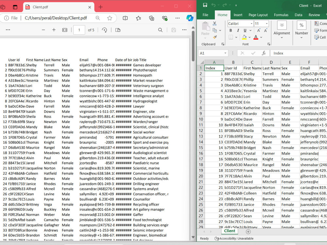Click the PDF page number field
The image size is (327, 245).
[79, 30]
